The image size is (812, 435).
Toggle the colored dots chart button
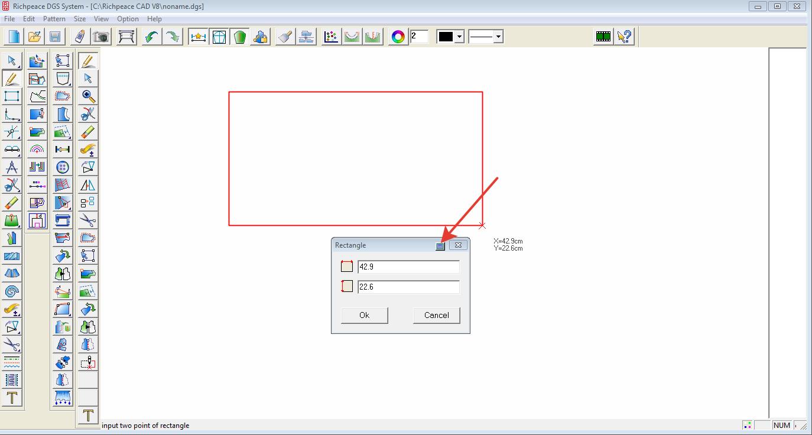point(331,37)
